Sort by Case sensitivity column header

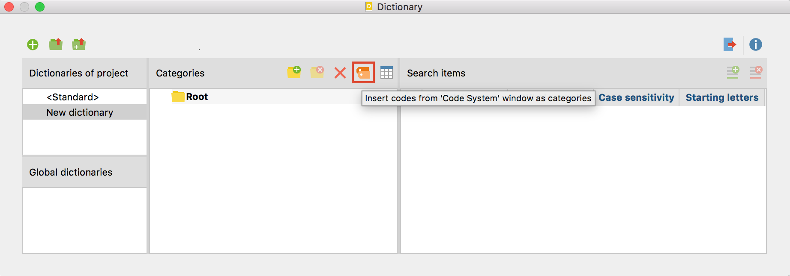point(636,97)
